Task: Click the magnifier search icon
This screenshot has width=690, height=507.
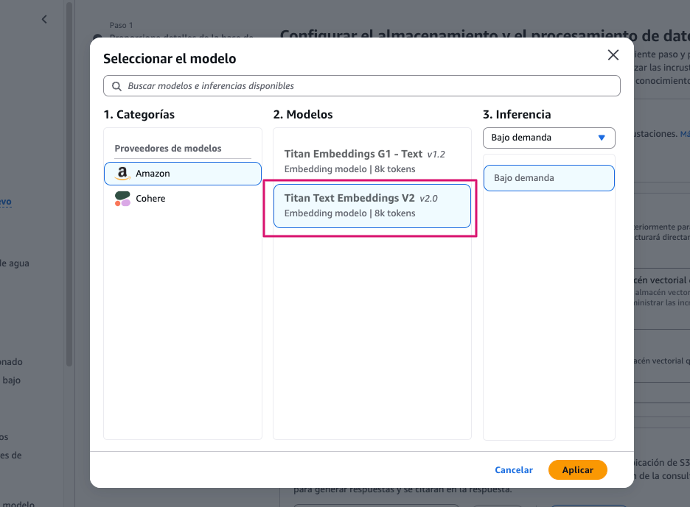Action: pos(116,86)
